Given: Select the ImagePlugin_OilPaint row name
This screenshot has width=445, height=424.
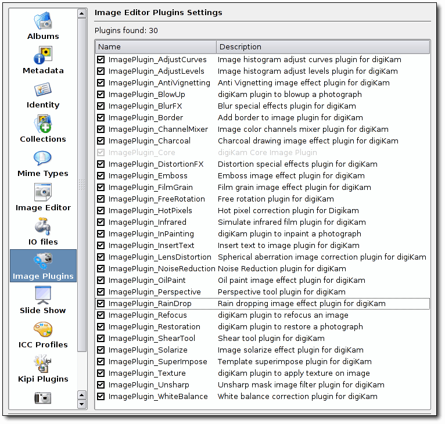Looking at the screenshot, I should point(147,281).
